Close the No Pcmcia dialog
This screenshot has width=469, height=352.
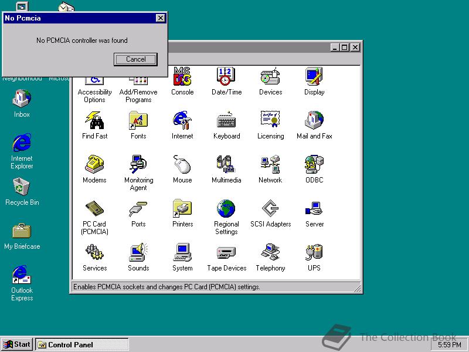161,18
